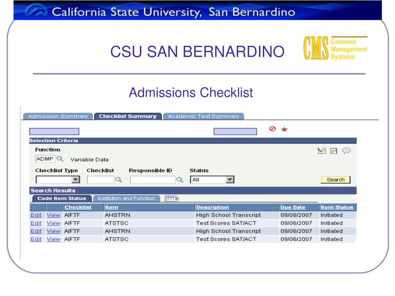395x296 pixels.
Task: Open the Status dropdown showing All
Action: [x=213, y=180]
